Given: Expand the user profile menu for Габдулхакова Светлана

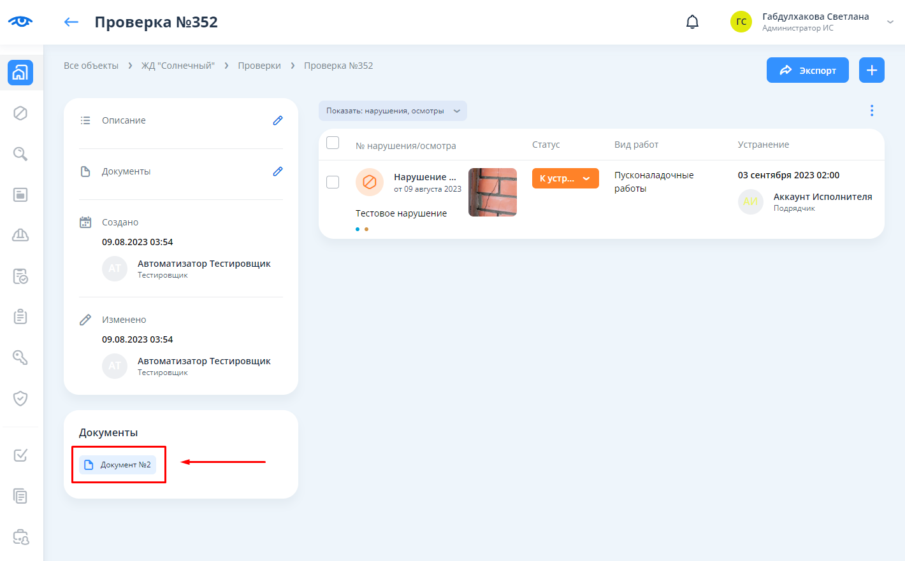Looking at the screenshot, I should (x=890, y=22).
